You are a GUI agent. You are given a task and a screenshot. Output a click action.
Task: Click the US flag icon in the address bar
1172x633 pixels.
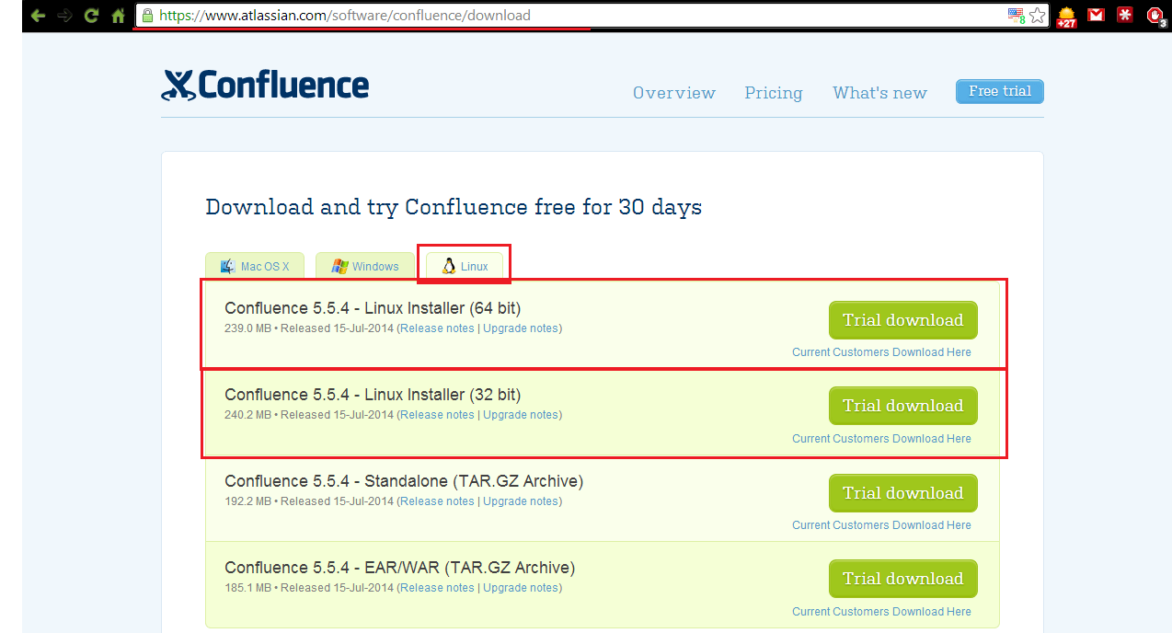pyautogui.click(x=1016, y=16)
